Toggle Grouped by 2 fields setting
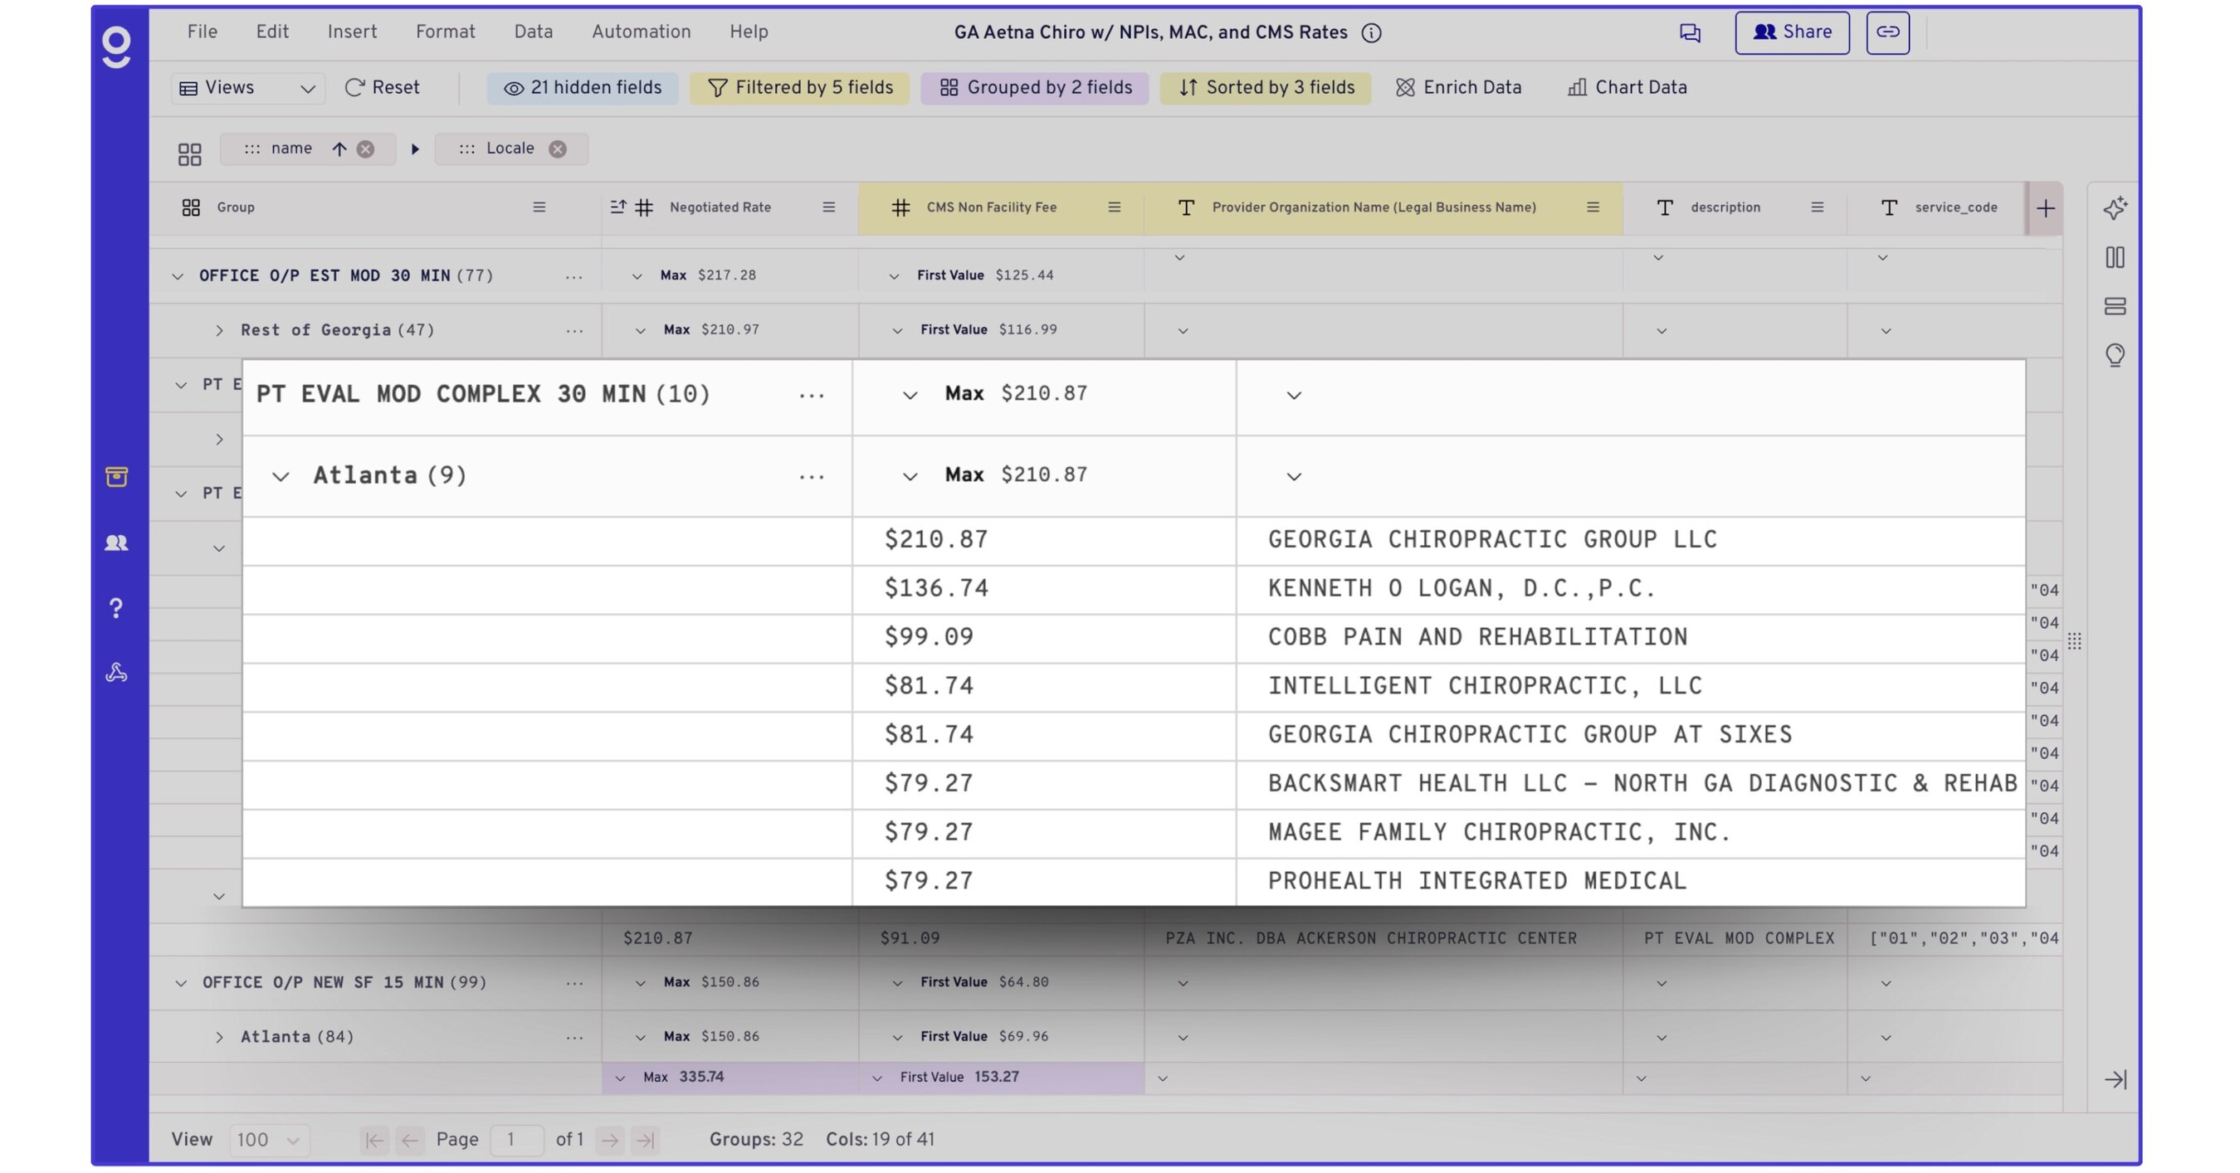Image resolution: width=2240 pixels, height=1173 pixels. [x=1033, y=87]
